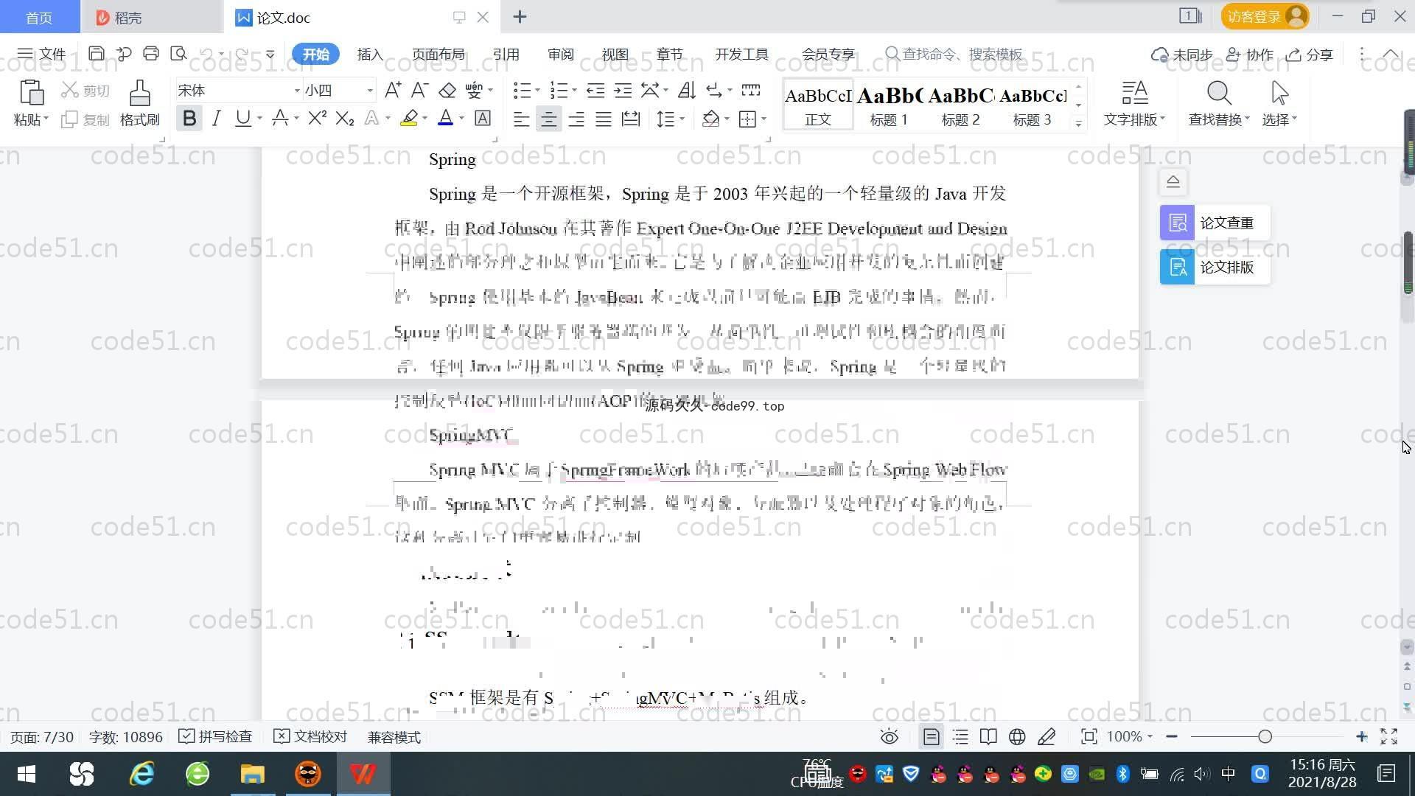1415x796 pixels.
Task: Click the Print Preview icon
Action: click(x=178, y=54)
